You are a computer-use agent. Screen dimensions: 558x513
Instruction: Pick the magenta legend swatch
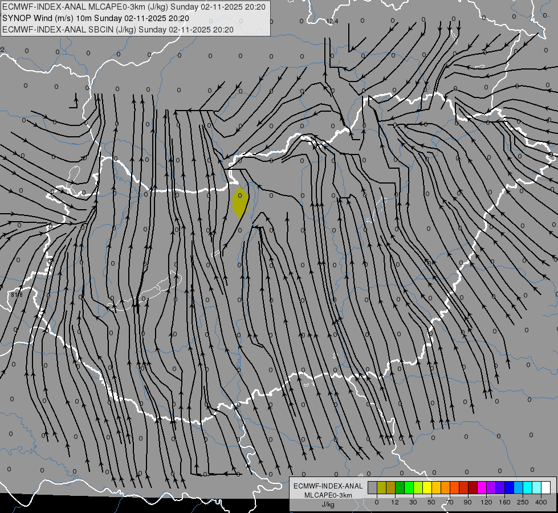tap(482, 487)
